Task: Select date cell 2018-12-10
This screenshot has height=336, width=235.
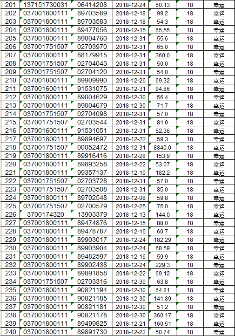Action: [x=131, y=172]
